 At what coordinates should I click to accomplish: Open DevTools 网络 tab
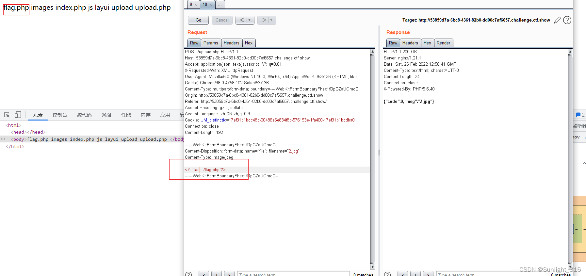[106, 115]
